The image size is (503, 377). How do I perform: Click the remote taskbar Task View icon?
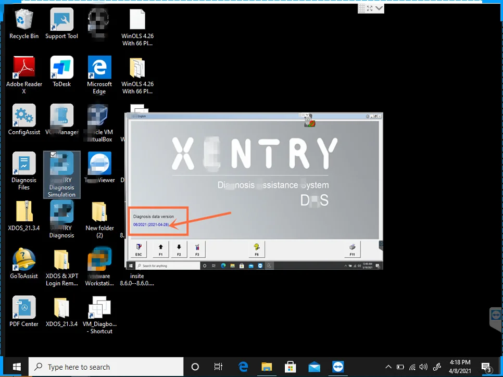(x=214, y=266)
